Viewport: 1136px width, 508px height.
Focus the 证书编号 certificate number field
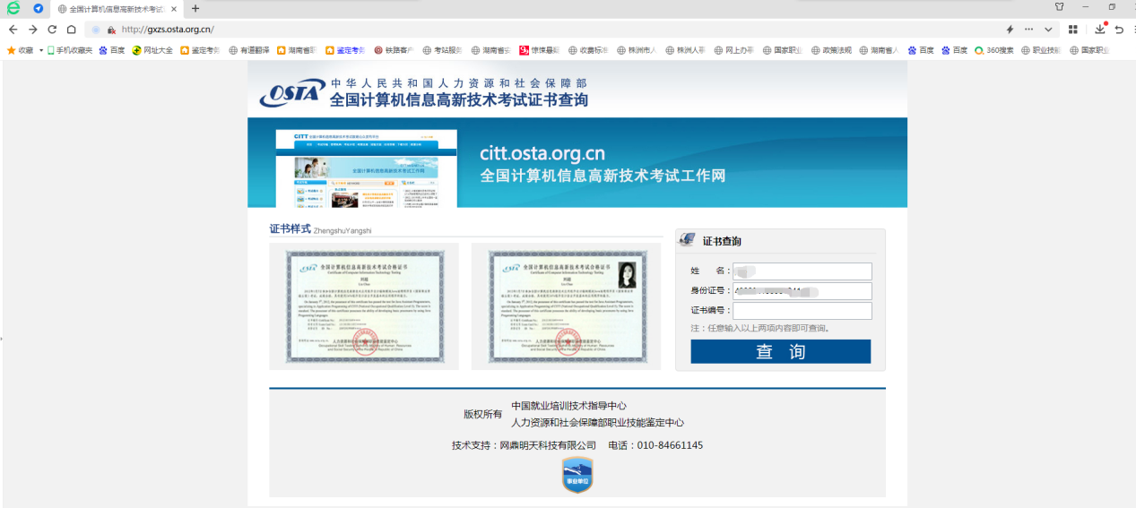(x=802, y=311)
